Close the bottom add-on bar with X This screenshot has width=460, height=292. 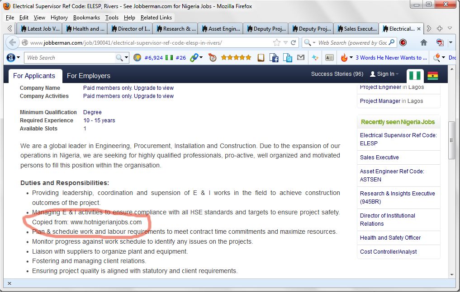pos(9,283)
